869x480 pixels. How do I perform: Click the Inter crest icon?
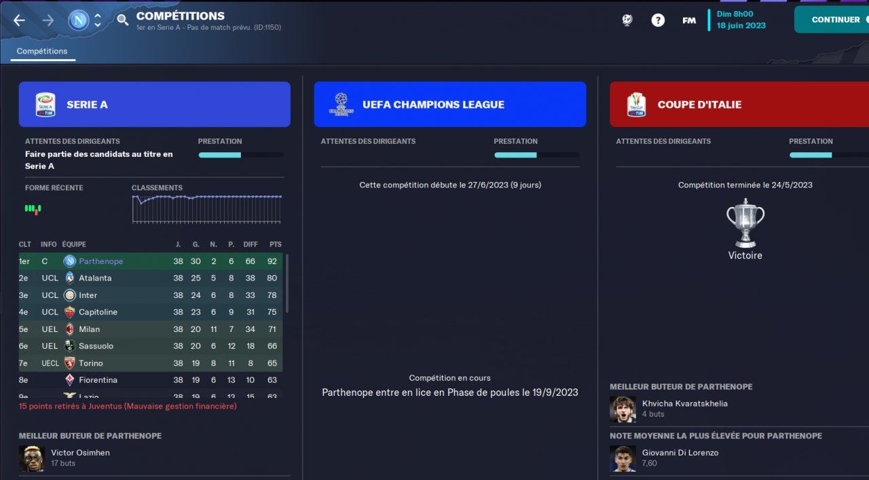coord(69,295)
